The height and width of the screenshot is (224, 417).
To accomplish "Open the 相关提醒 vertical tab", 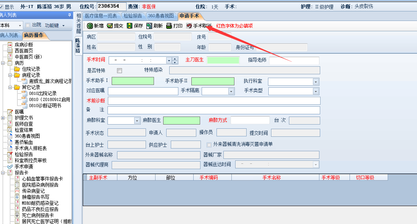I will click(79, 23).
